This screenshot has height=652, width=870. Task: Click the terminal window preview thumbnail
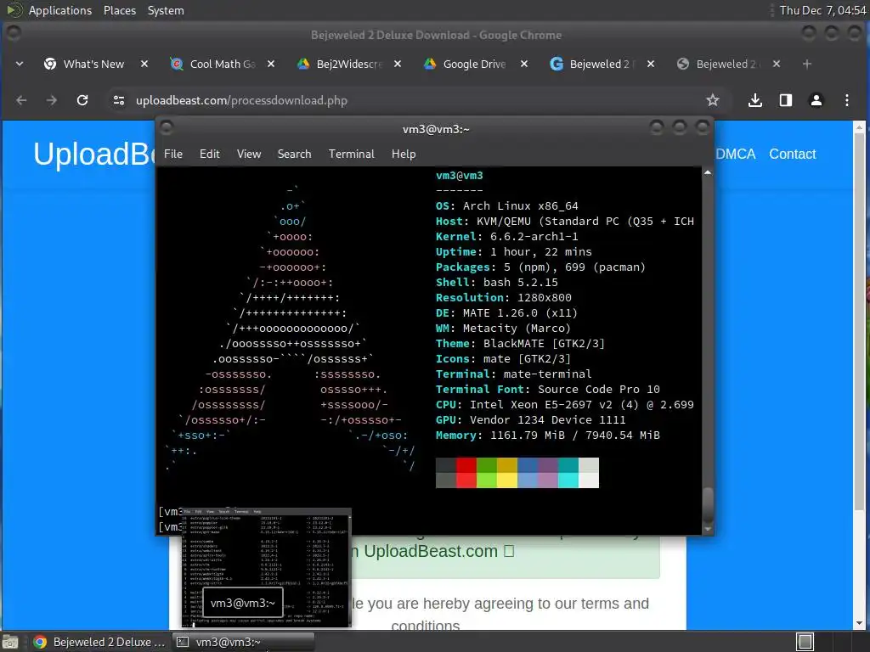click(x=266, y=567)
